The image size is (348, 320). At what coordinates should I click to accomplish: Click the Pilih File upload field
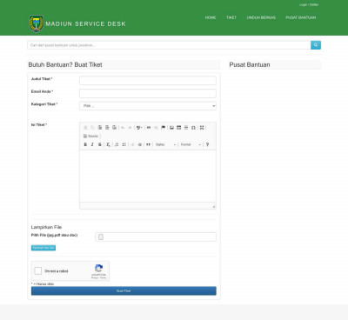pyautogui.click(x=156, y=237)
